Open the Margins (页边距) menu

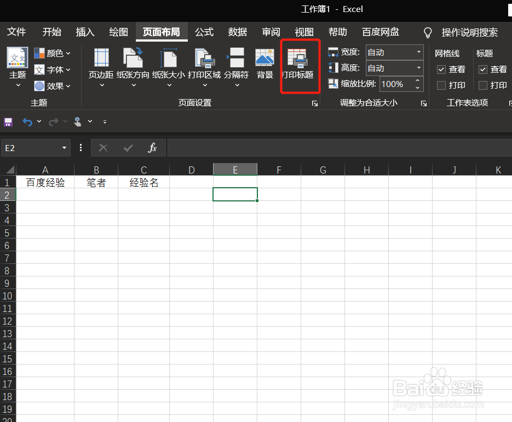coord(101,68)
